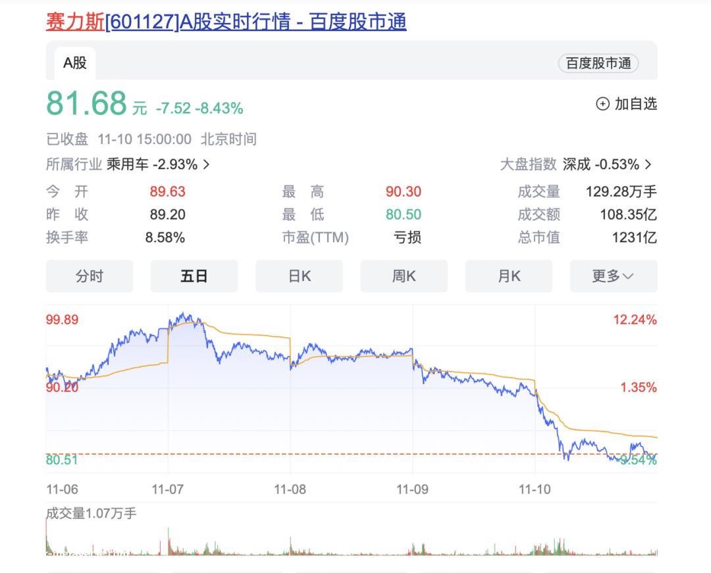Screen dimensions: 711x573
Task: Click the current price 81.68
Action: pyautogui.click(x=87, y=103)
